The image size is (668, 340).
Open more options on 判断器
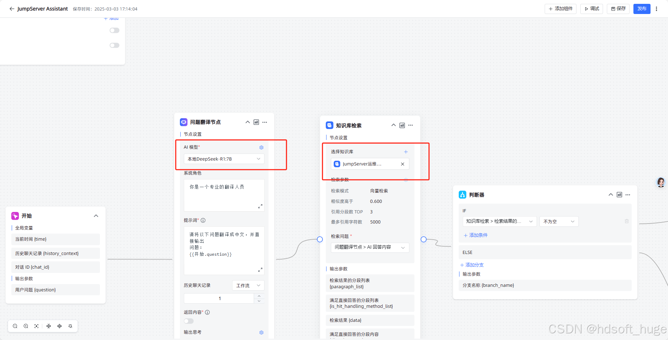(x=628, y=195)
